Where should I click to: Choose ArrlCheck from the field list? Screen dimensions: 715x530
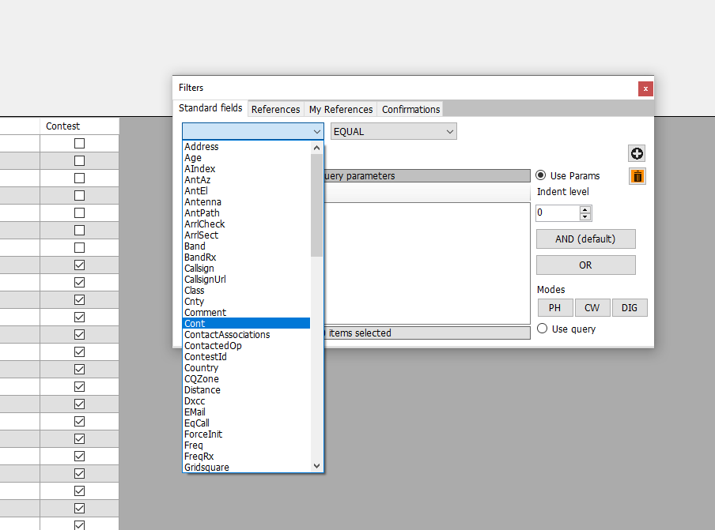click(x=246, y=224)
